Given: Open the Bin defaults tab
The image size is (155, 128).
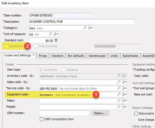Looking at the screenshot, I should [x=76, y=56].
